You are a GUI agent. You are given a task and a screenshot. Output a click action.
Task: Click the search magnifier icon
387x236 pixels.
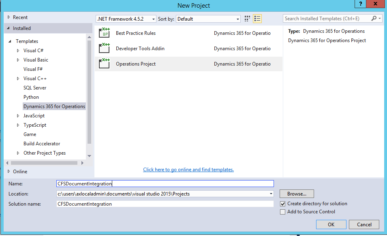[x=374, y=19]
